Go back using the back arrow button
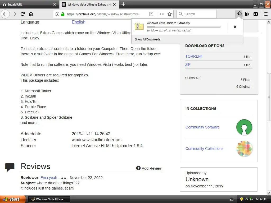The width and height of the screenshot is (271, 203). point(5,14)
